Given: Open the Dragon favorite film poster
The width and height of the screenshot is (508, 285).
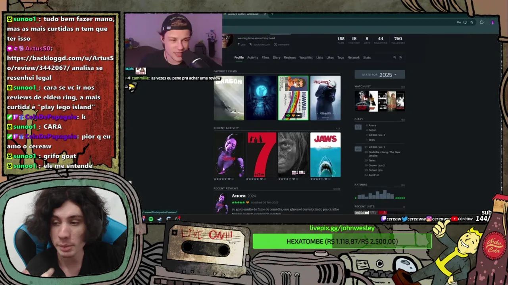Looking at the screenshot, I should click(x=229, y=98).
